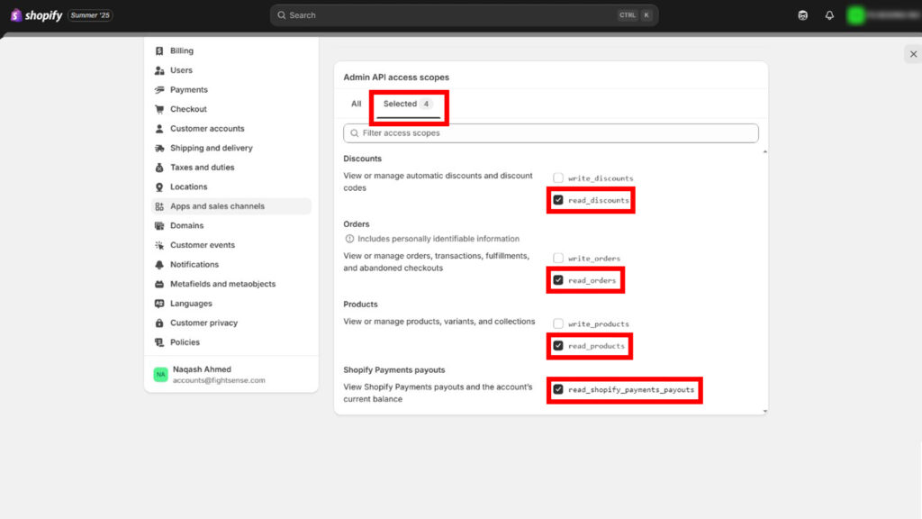
Task: Click the scroll up arrow of scopes list
Action: 765,151
